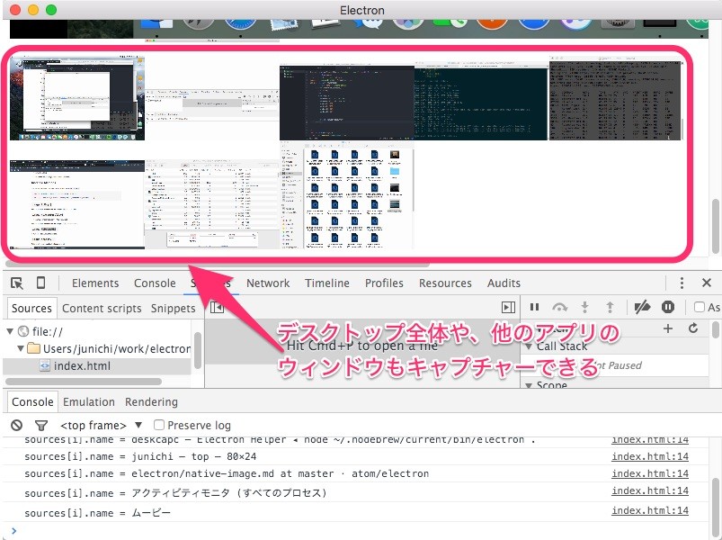The height and width of the screenshot is (540, 722).
Task: Select the inspect element cursor icon
Action: [17, 283]
